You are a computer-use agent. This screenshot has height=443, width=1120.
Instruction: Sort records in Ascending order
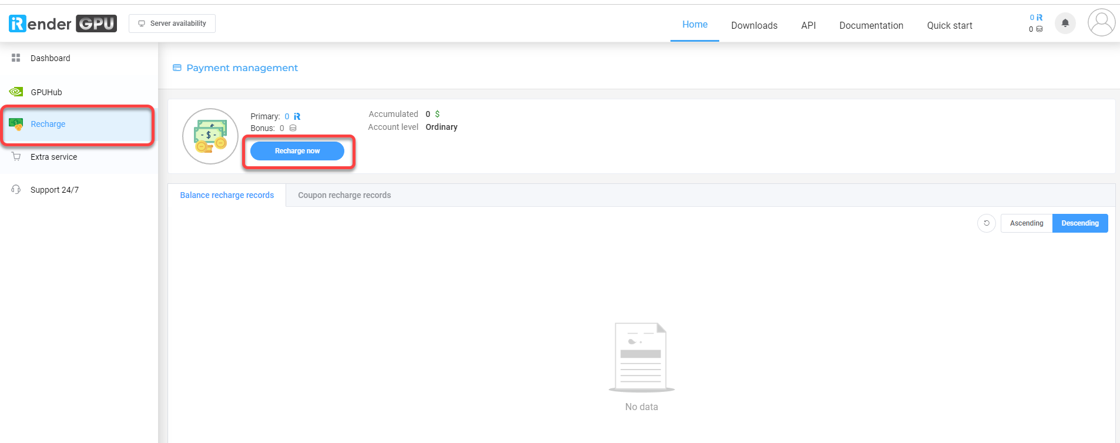[x=1026, y=223]
